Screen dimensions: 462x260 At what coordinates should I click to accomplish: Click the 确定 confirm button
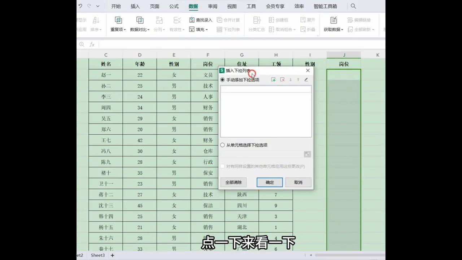pyautogui.click(x=270, y=182)
